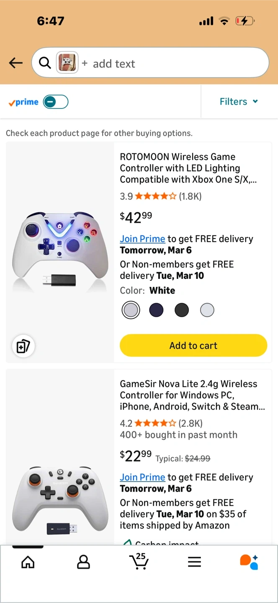Add ROTOMOON controller to cart
The width and height of the screenshot is (278, 603).
(x=193, y=345)
